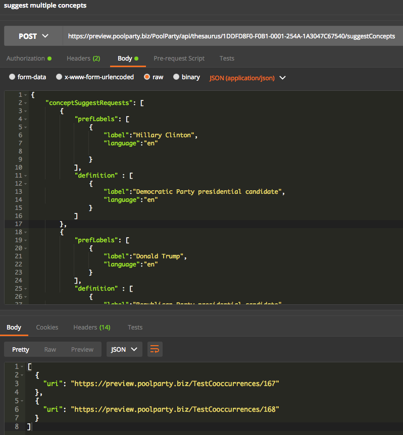Show the response Preview view
The width and height of the screenshot is (403, 435).
pos(82,349)
